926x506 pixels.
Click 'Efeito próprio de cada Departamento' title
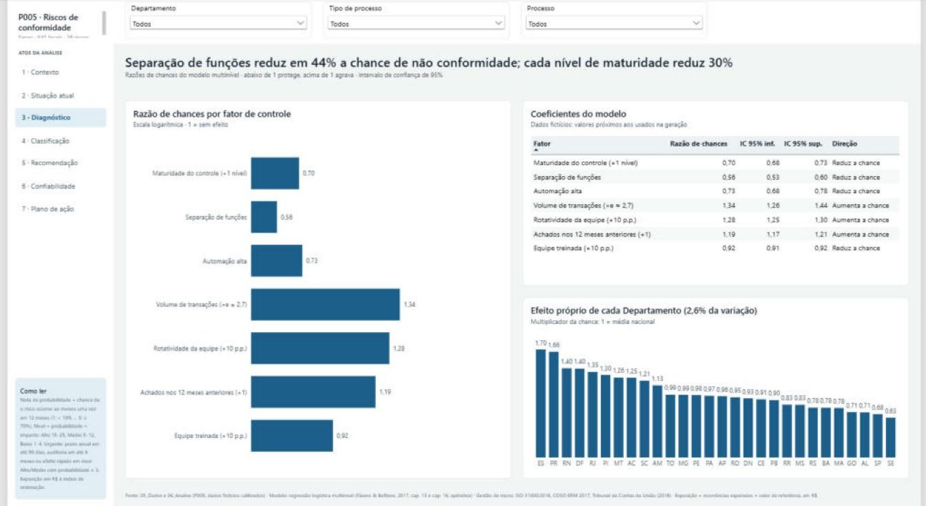click(x=644, y=311)
